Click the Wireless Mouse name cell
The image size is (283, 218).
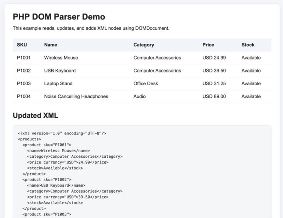click(x=61, y=58)
